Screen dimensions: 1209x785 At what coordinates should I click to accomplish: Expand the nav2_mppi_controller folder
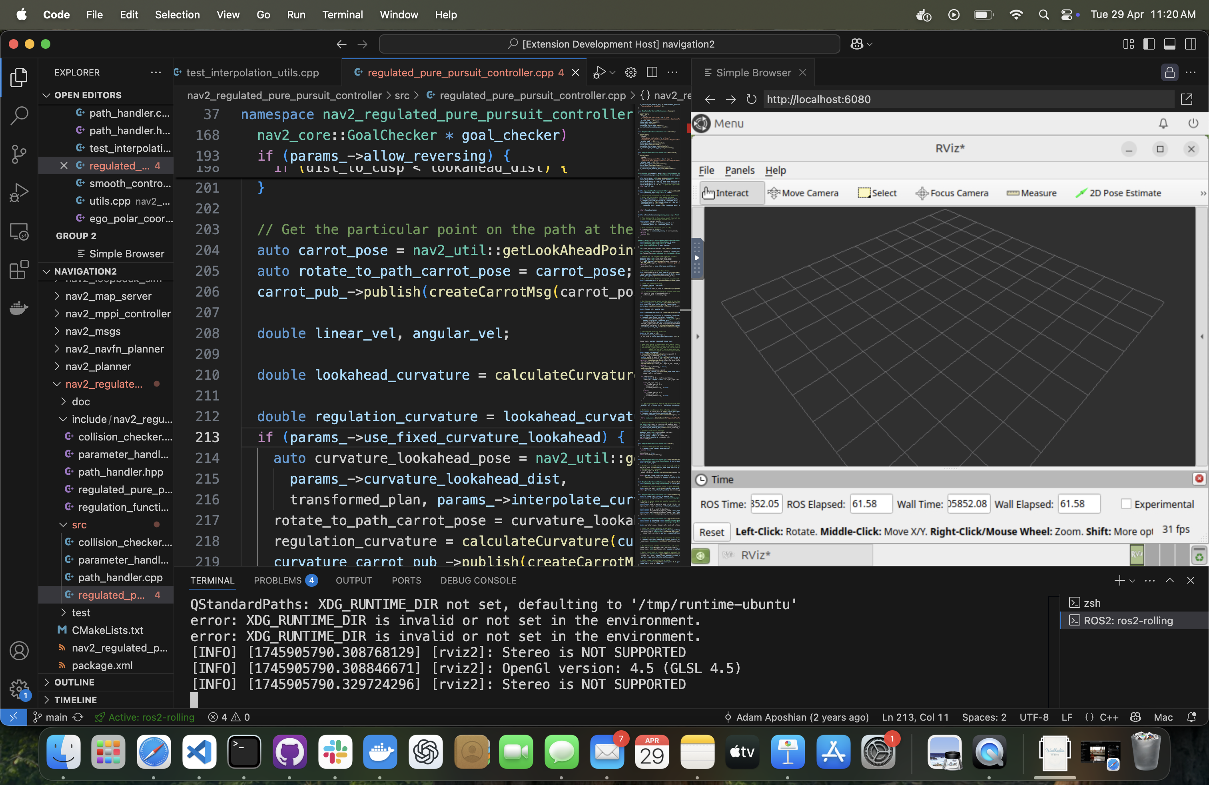[x=118, y=313]
